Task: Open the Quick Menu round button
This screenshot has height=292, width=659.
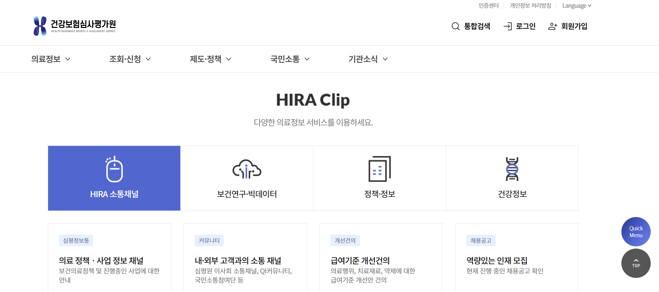Action: [x=636, y=232]
